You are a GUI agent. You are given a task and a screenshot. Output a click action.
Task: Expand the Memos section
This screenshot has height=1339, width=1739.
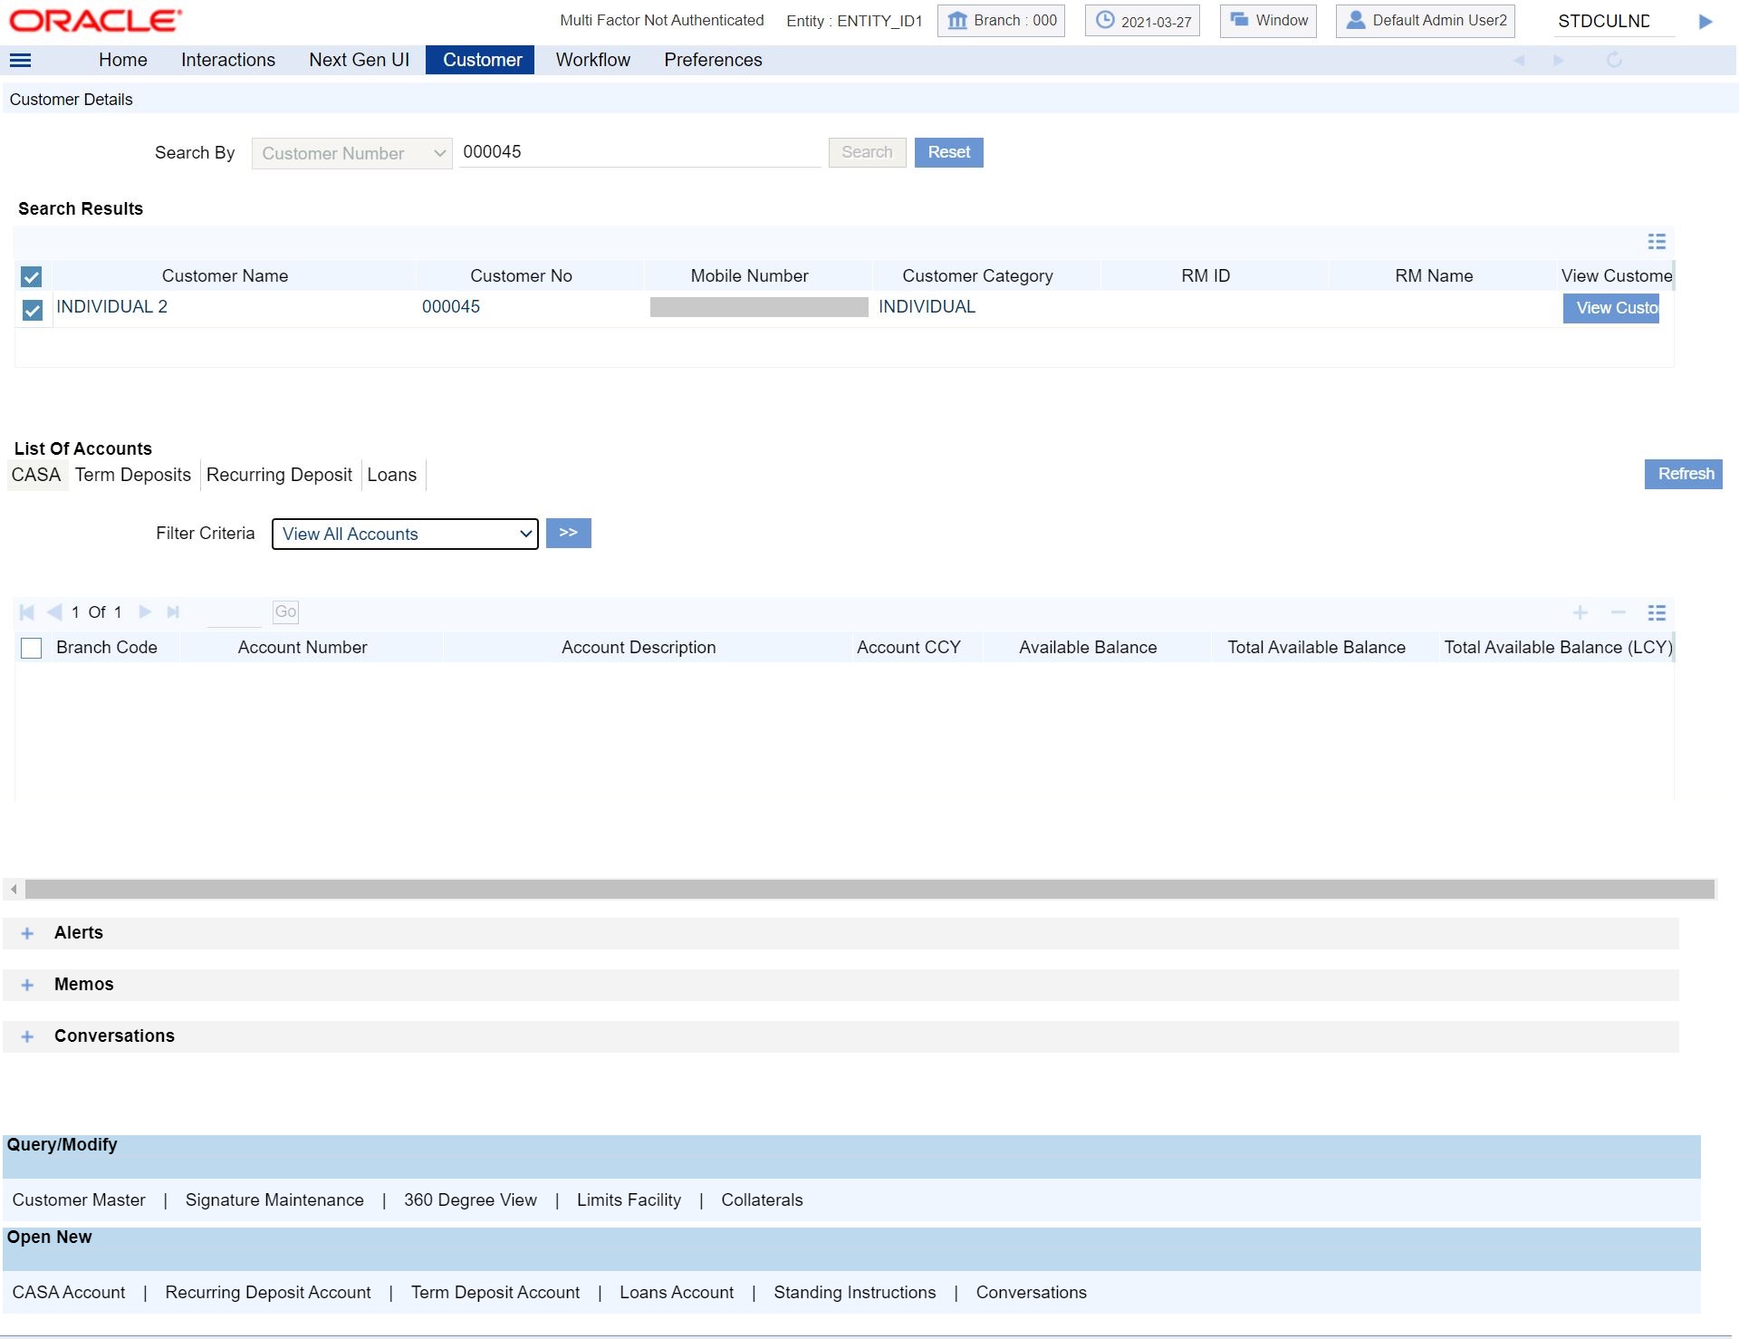(x=27, y=985)
